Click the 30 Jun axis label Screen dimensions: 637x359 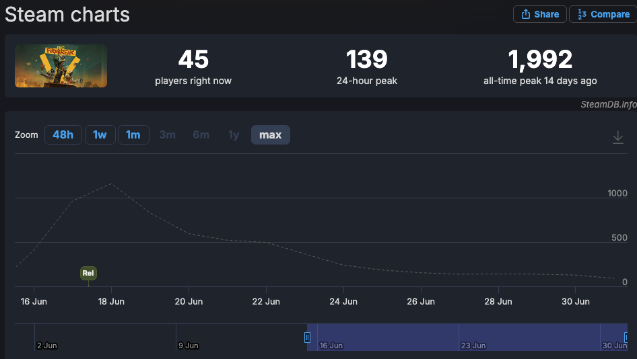(x=576, y=301)
